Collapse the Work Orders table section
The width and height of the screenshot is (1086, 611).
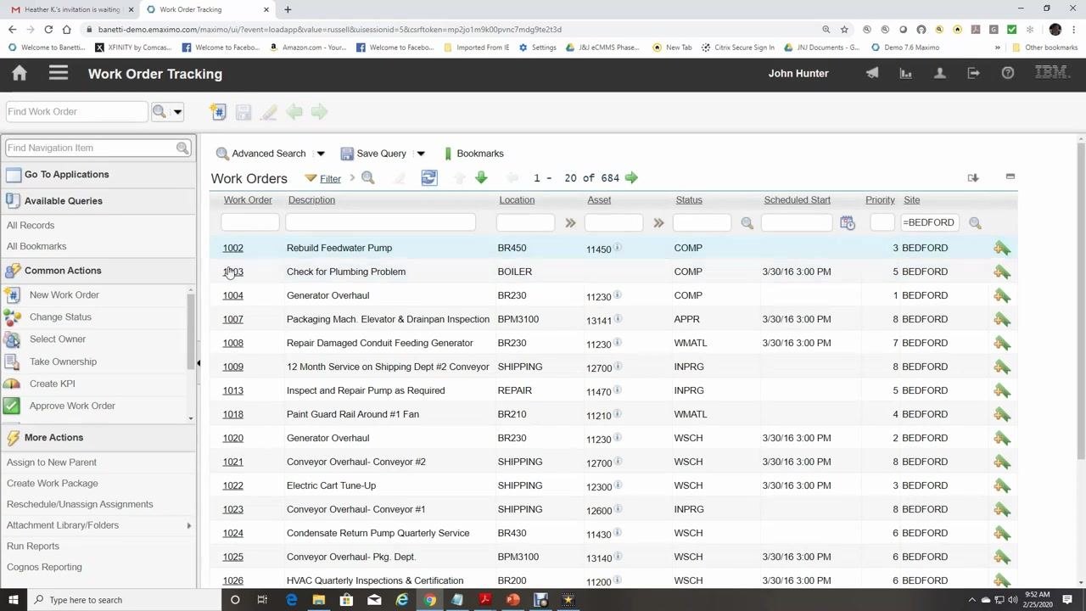coord(1010,177)
